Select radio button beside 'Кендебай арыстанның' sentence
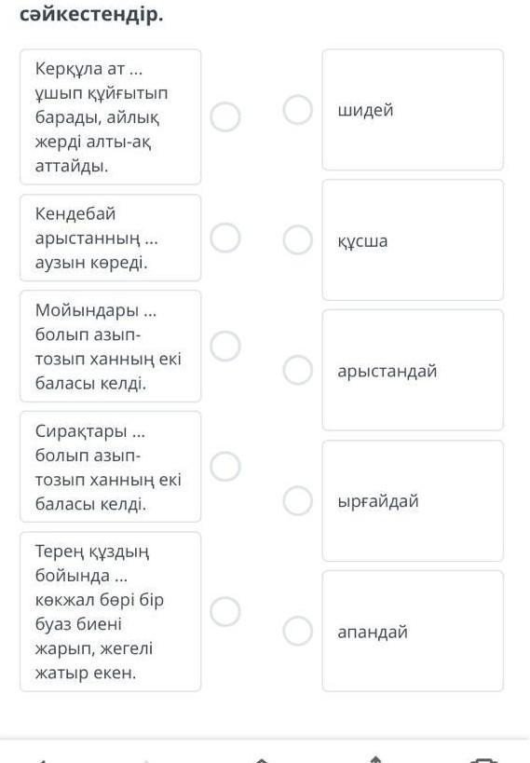530x763 pixels. tap(224, 238)
